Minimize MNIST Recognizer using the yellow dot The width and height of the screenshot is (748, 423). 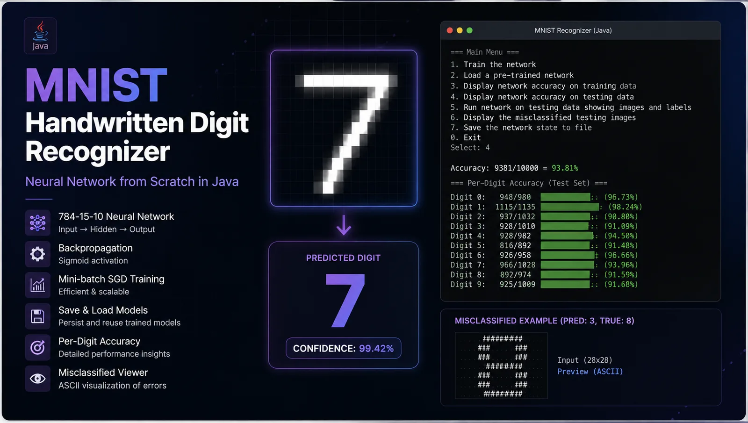click(460, 30)
